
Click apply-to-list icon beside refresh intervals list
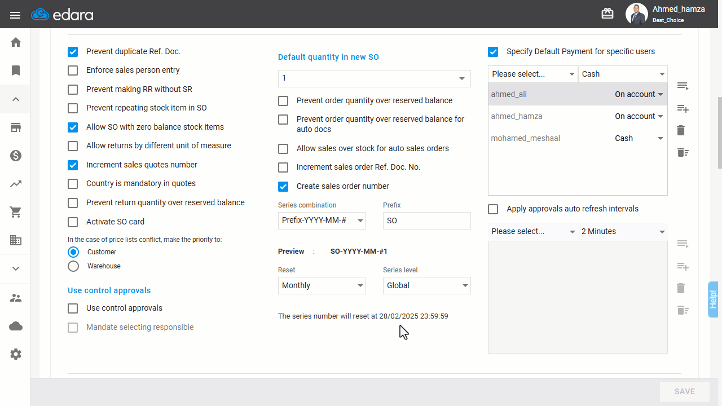click(683, 244)
